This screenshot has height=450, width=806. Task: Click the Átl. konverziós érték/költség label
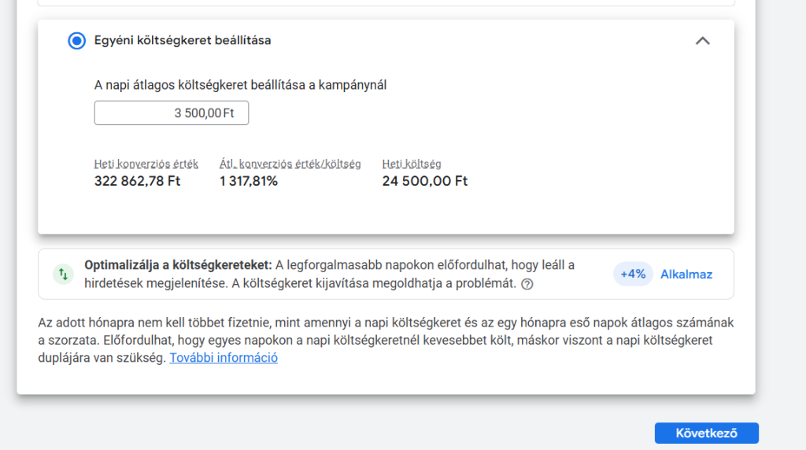pos(290,164)
